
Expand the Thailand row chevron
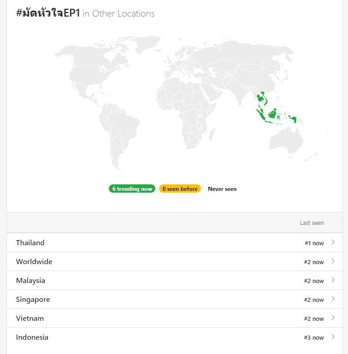333,242
